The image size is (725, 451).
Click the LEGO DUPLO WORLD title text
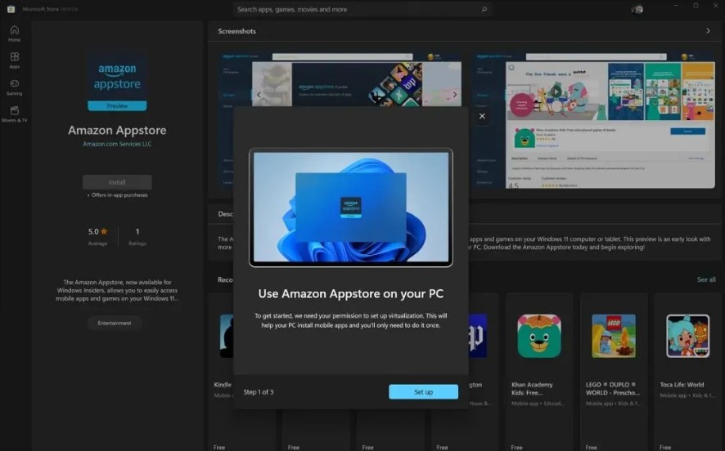(x=613, y=389)
